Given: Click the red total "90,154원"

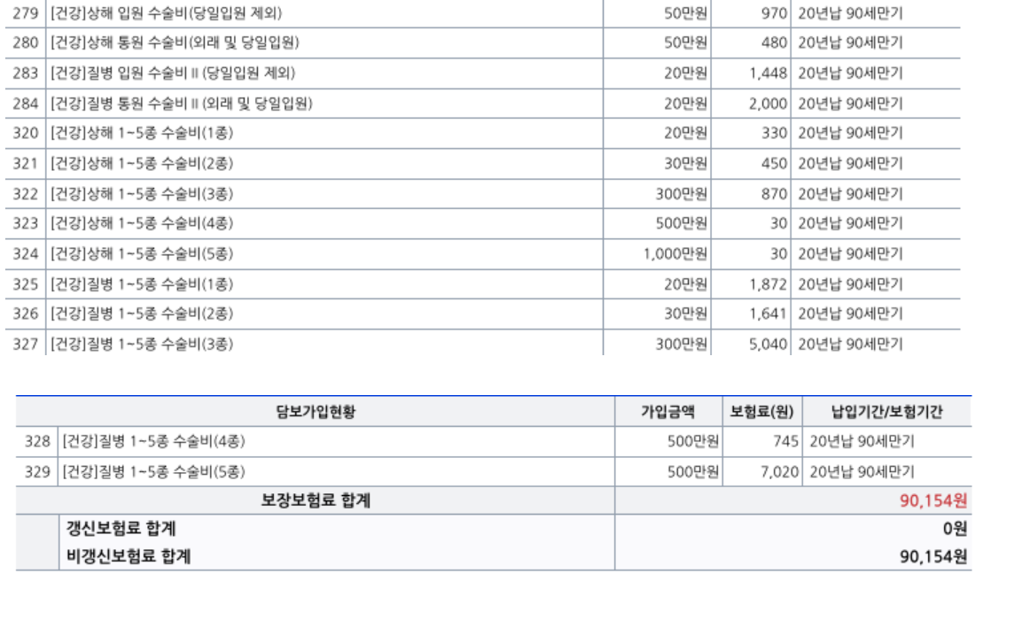Looking at the screenshot, I should 933,500.
